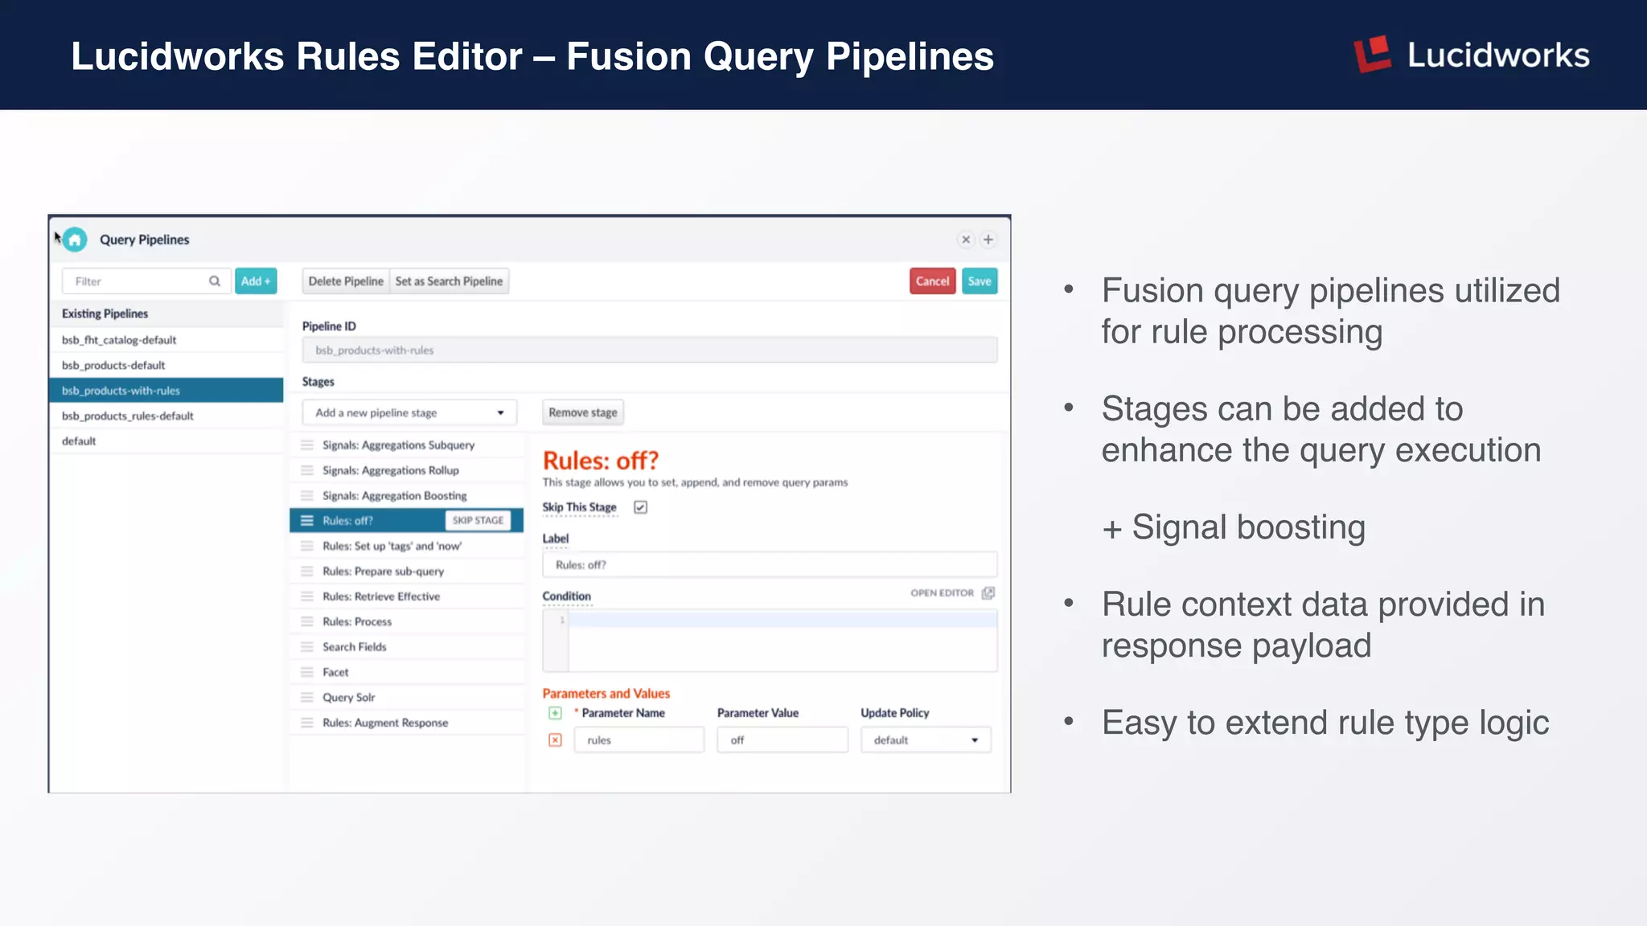Select bsb_fht_catalog-default pipeline
This screenshot has height=926, width=1647.
[x=166, y=340]
